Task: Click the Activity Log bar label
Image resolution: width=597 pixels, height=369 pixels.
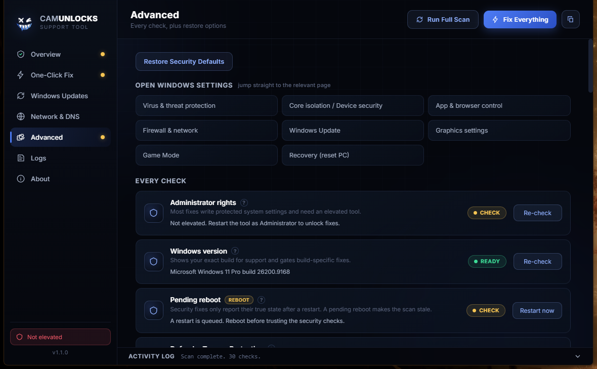Action: (x=151, y=356)
